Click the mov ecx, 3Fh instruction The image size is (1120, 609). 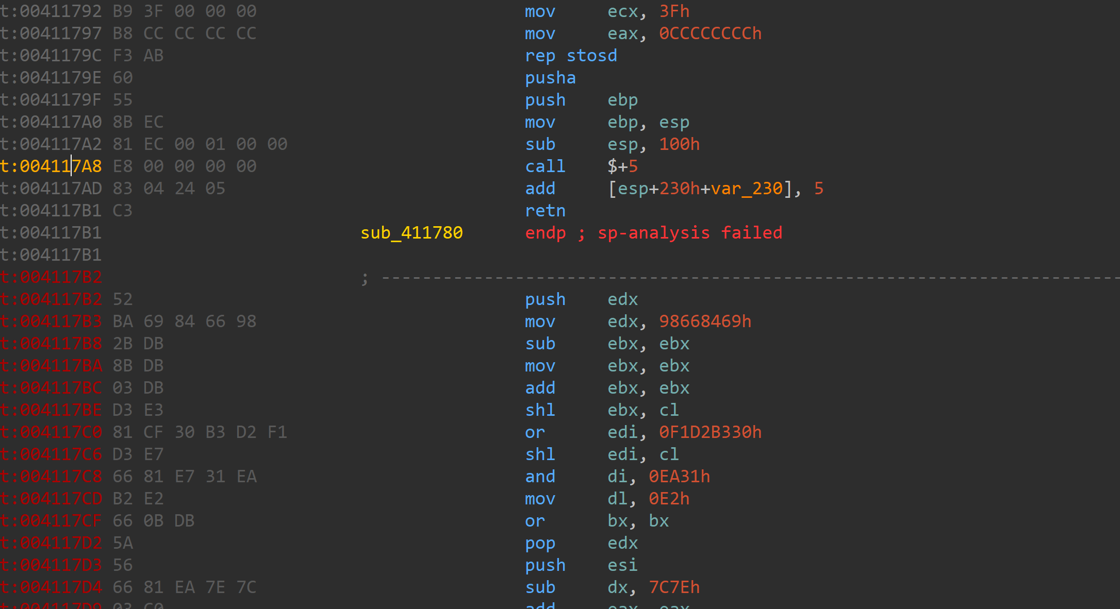point(540,11)
